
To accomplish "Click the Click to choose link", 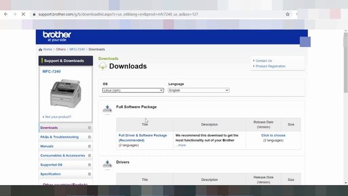I will (x=273, y=136).
